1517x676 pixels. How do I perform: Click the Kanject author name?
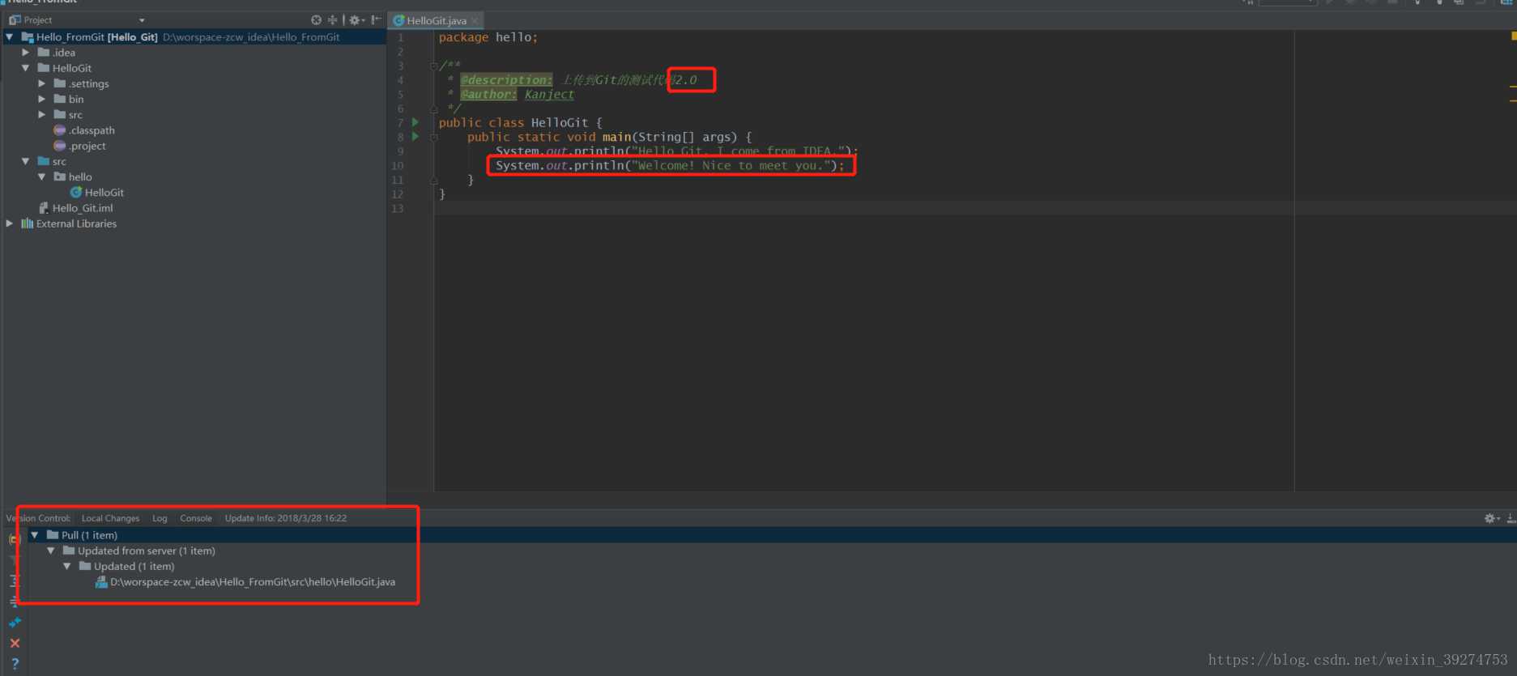(x=549, y=95)
